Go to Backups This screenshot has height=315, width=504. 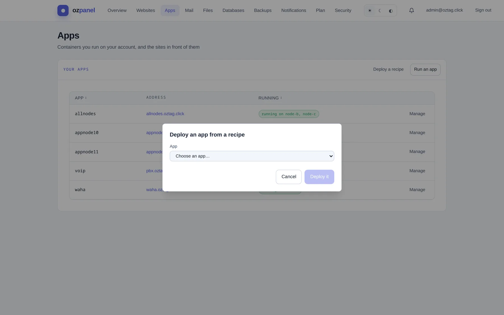263,10
